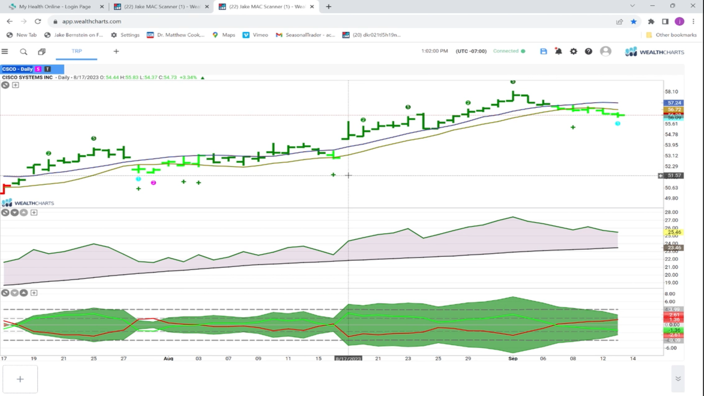Expand the bottom panel double-chevron button
The width and height of the screenshot is (704, 396).
678,379
